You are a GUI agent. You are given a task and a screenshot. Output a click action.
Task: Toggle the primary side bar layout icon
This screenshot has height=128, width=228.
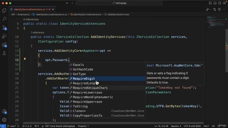click(210, 3)
